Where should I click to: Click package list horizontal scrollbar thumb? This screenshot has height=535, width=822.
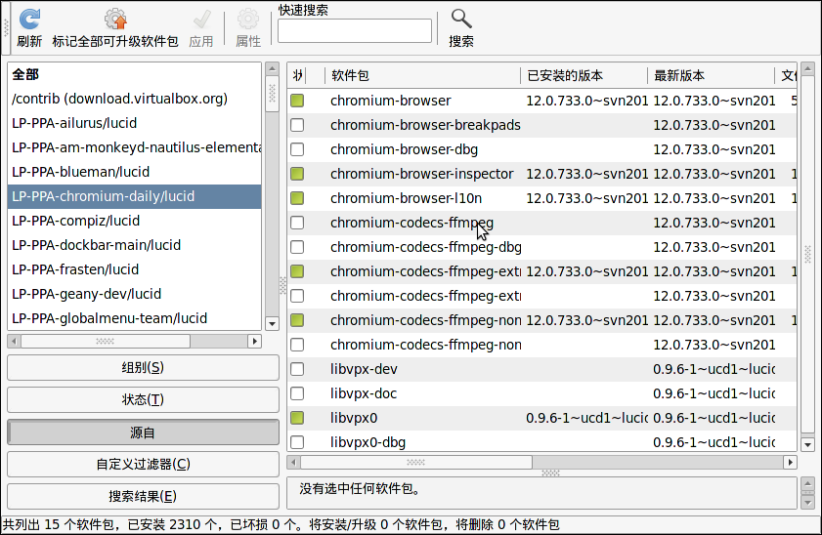pos(416,462)
